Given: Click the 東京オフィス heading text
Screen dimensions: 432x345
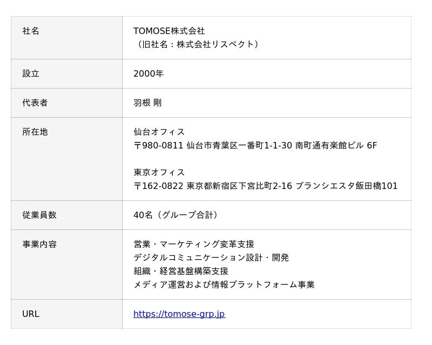Looking at the screenshot, I should point(159,173).
